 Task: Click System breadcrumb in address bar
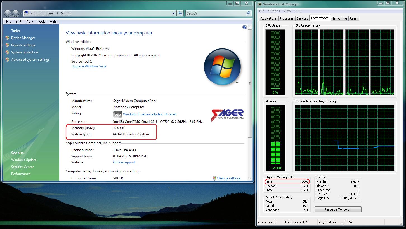(x=66, y=13)
